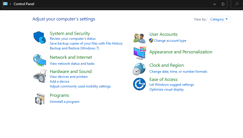Open Review your computer's status
This screenshot has width=243, height=138.
click(x=73, y=39)
